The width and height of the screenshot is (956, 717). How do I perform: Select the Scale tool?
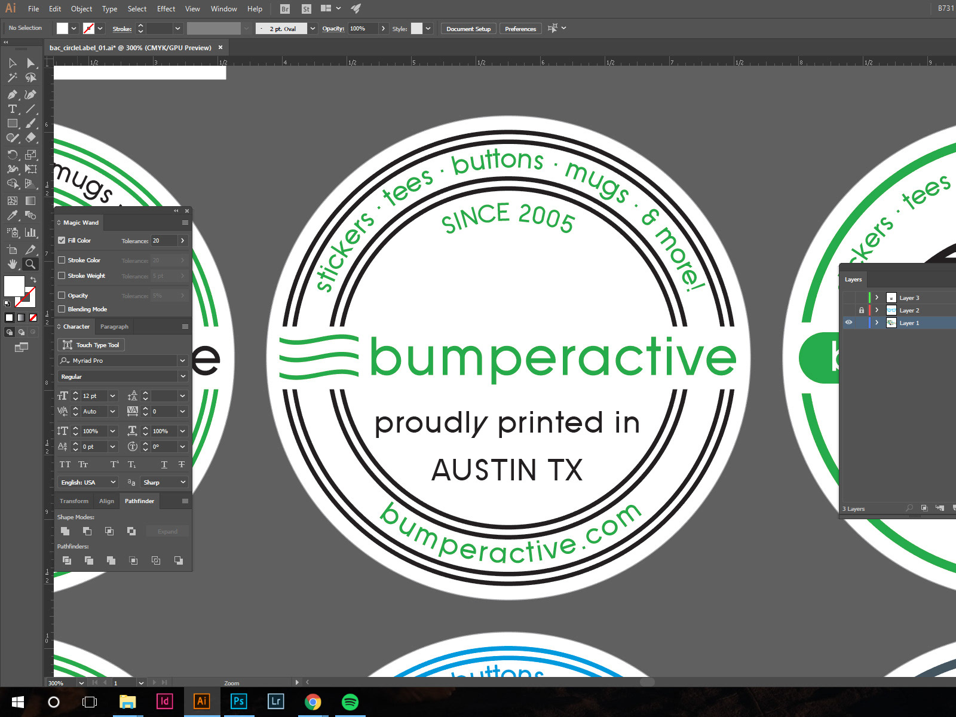tap(30, 155)
